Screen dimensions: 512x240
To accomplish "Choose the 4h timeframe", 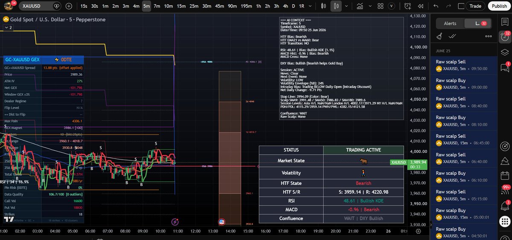I will (x=285, y=6).
